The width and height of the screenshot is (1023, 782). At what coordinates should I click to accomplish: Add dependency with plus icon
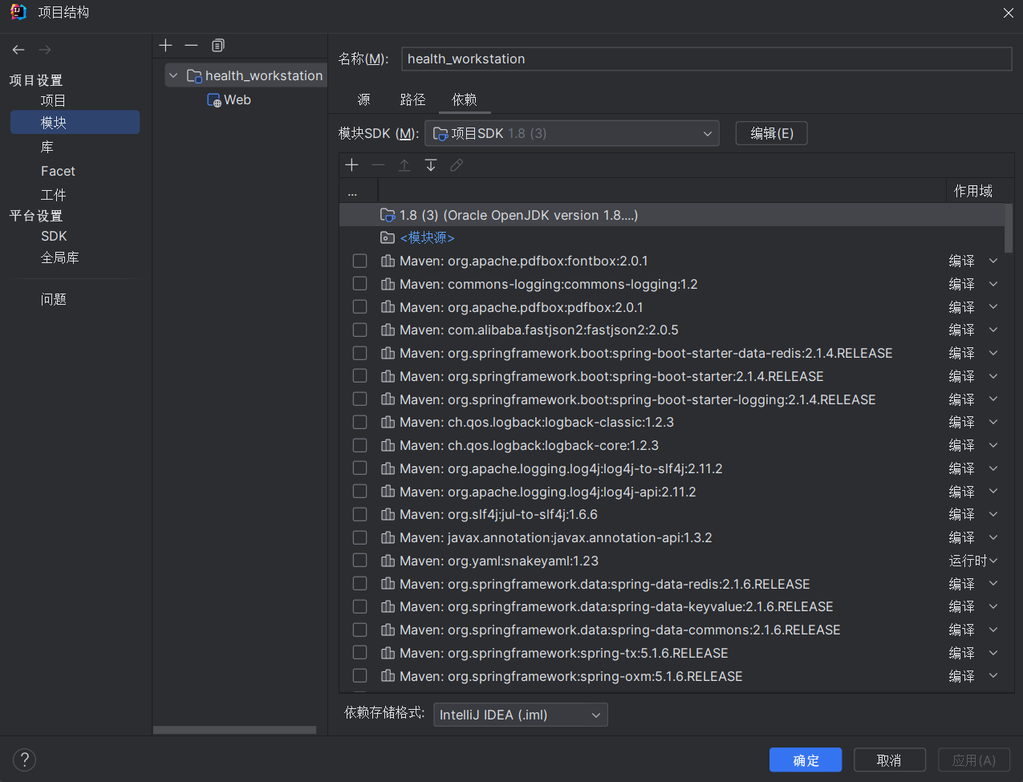click(351, 165)
